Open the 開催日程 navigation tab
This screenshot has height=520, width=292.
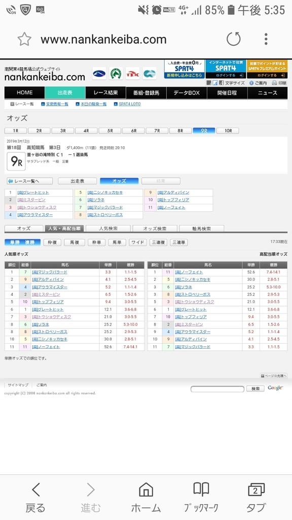pos(227,93)
